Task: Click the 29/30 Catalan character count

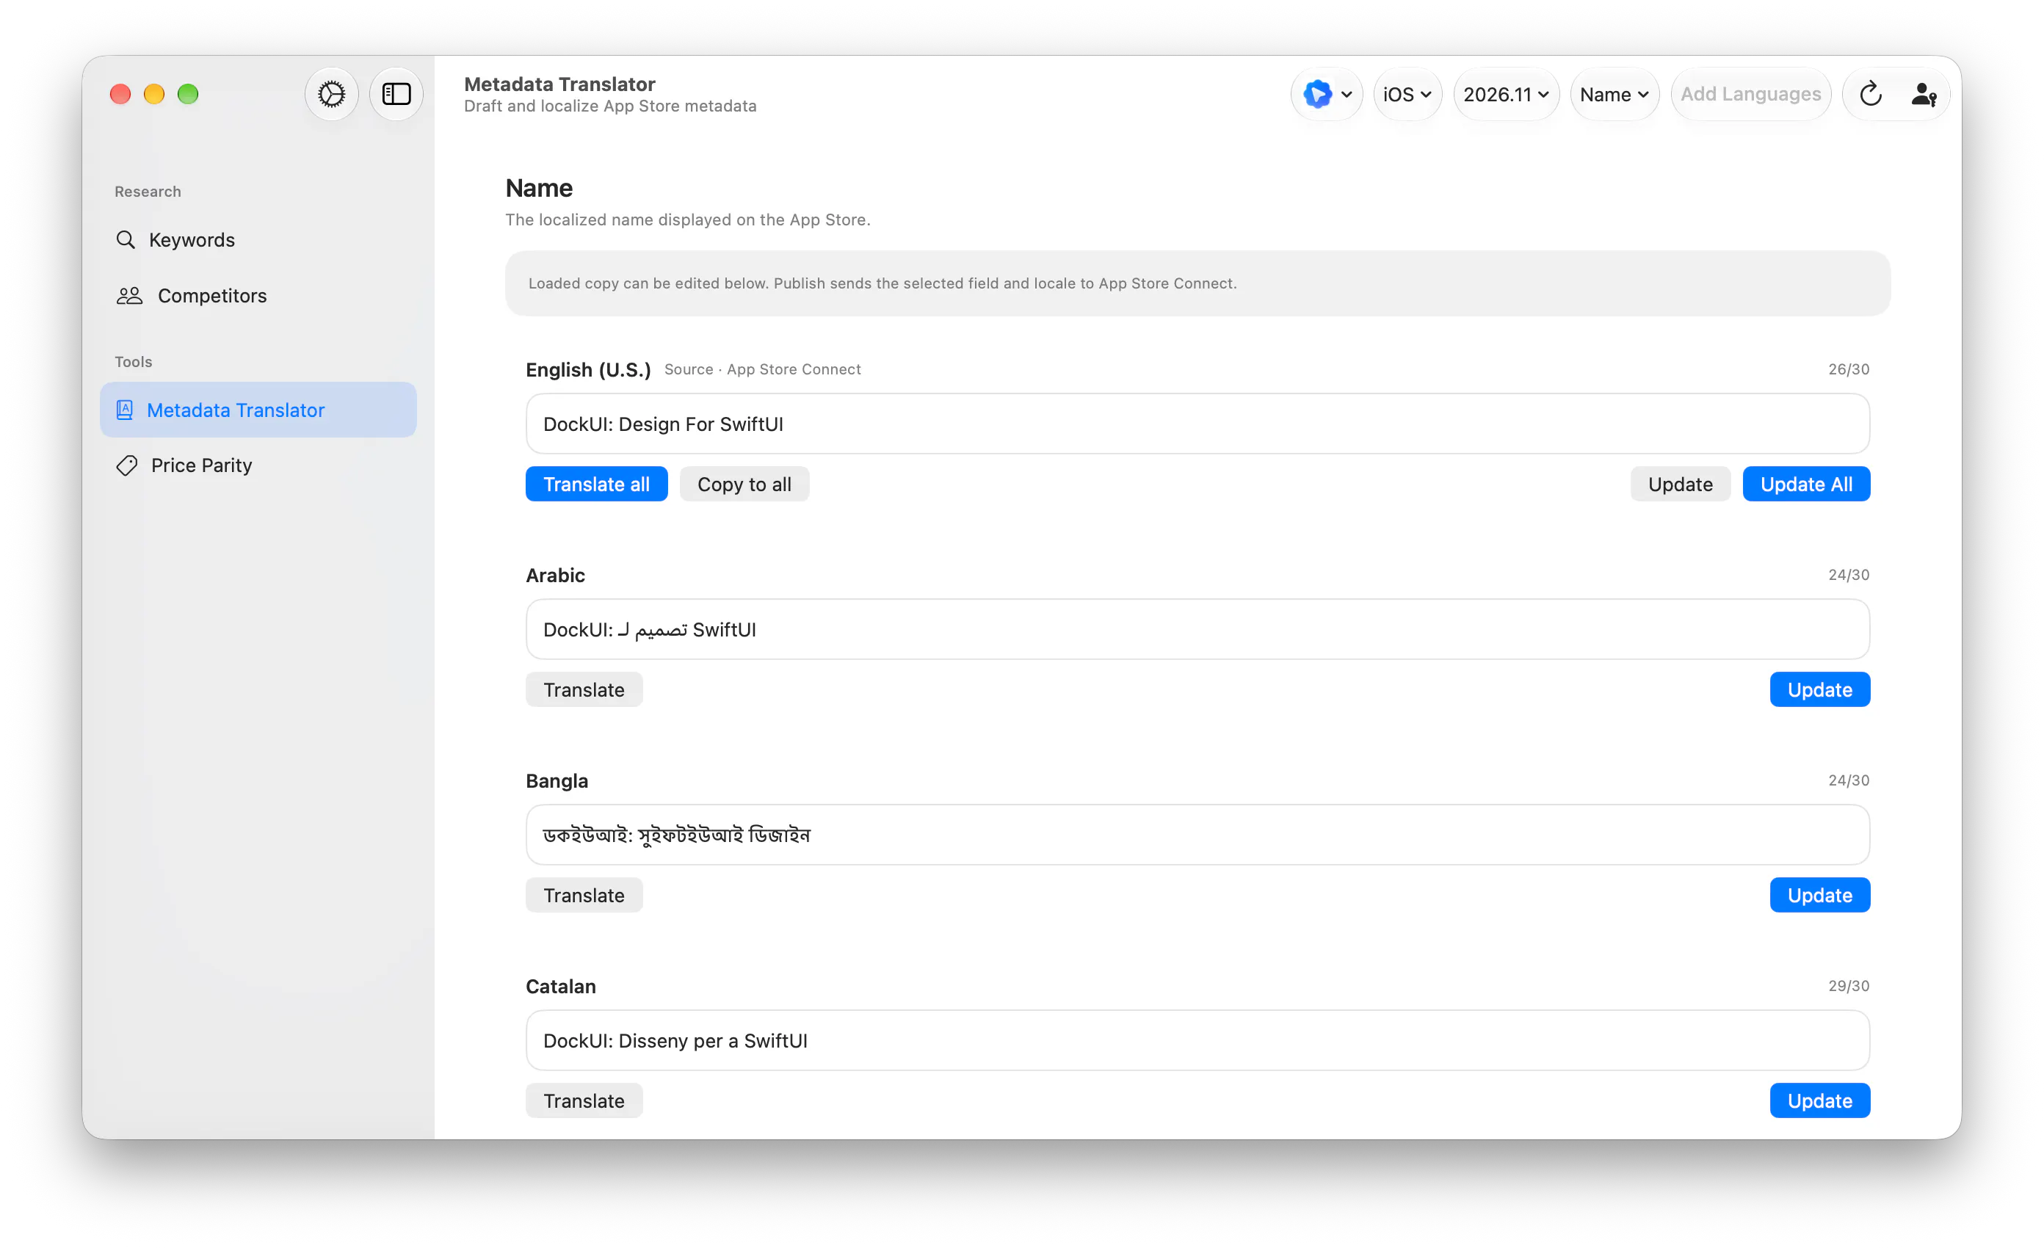Action: tap(1848, 986)
